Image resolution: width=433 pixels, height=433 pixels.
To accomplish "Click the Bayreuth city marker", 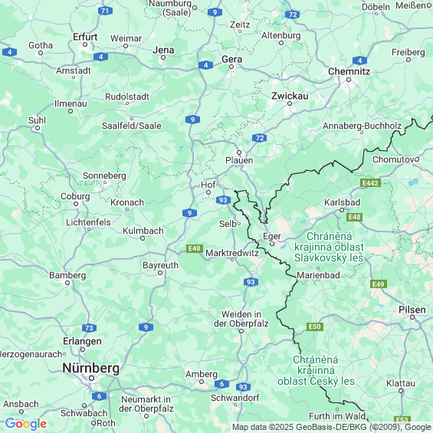I will coord(160,273).
